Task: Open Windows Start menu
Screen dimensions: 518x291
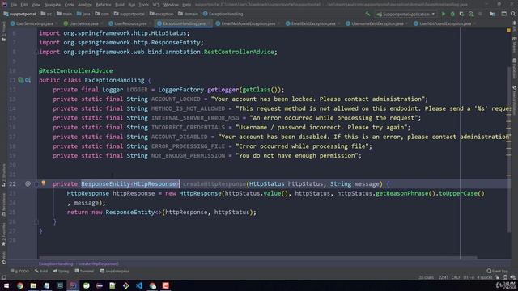Action: point(6,285)
